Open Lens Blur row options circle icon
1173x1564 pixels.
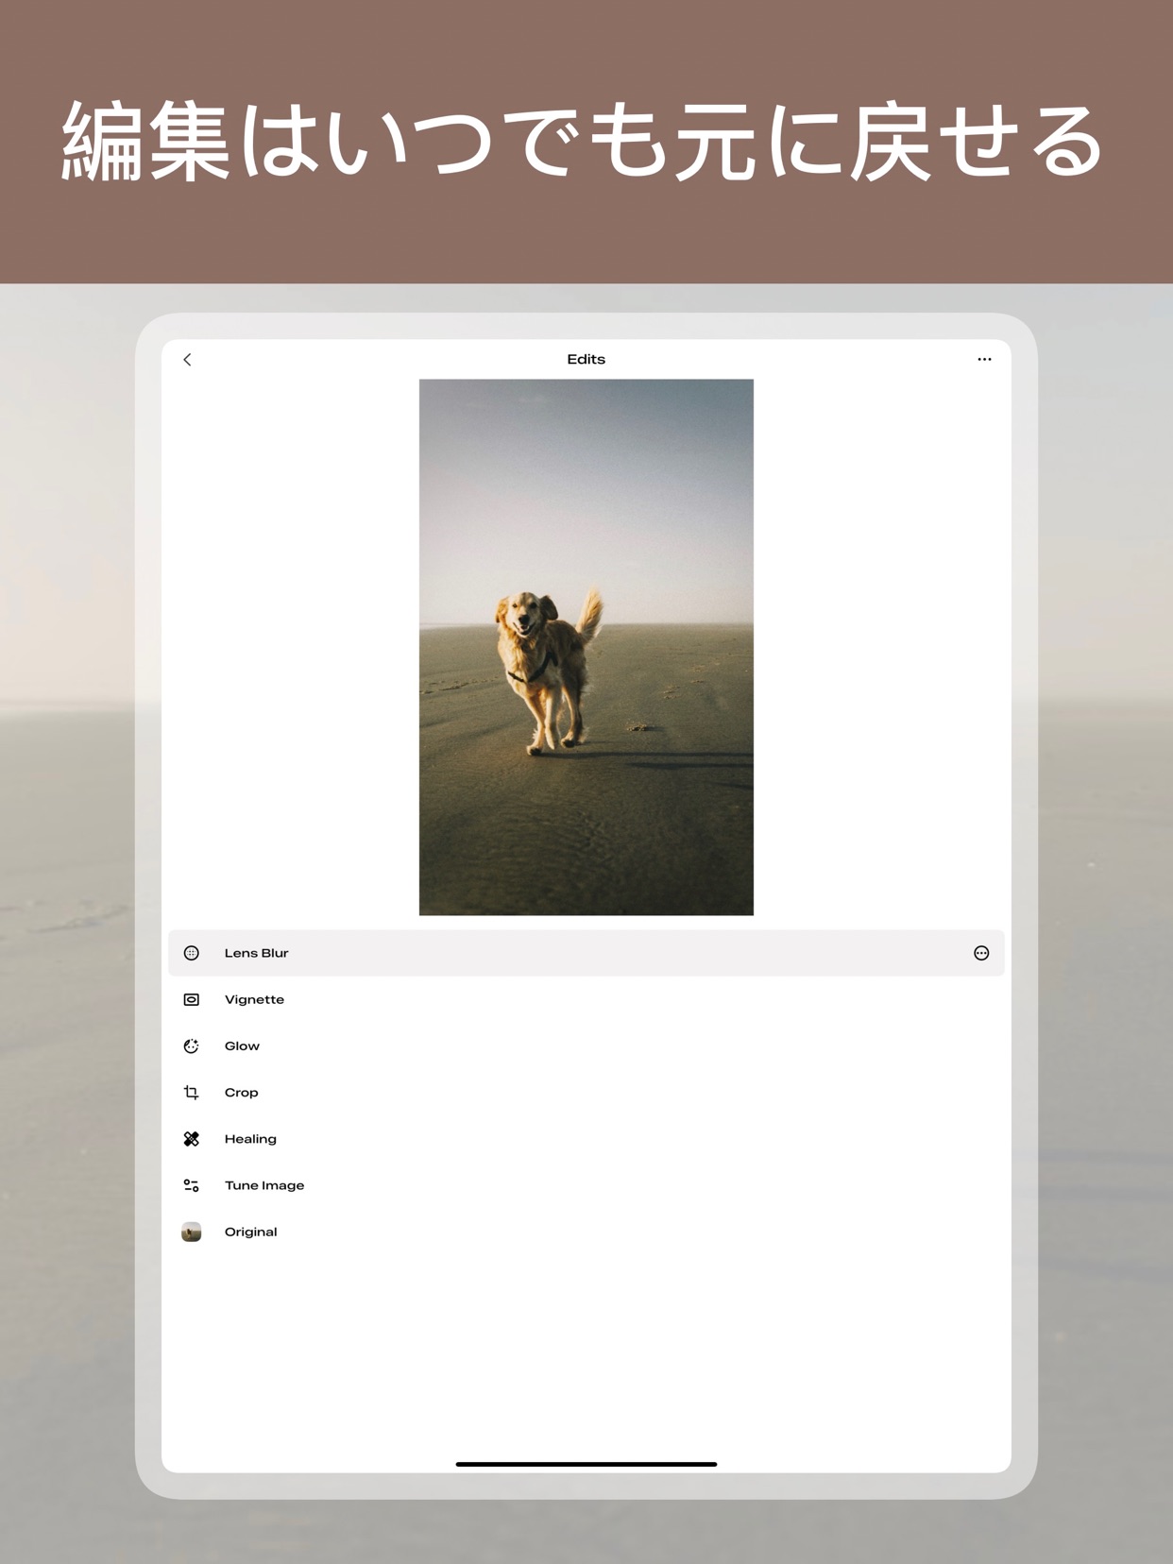(981, 954)
